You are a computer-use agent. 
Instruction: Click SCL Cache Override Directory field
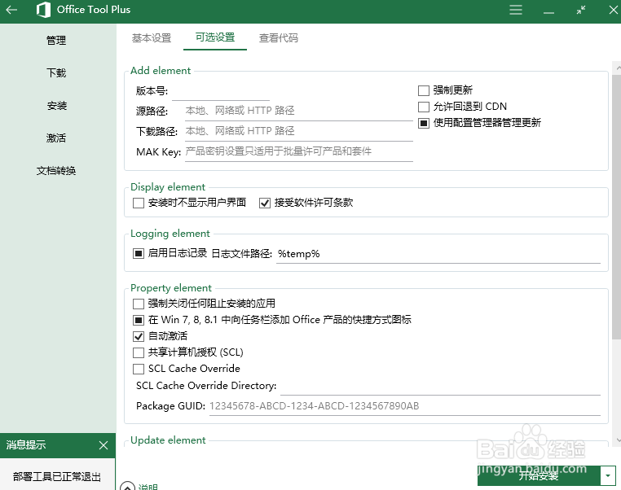(440, 386)
